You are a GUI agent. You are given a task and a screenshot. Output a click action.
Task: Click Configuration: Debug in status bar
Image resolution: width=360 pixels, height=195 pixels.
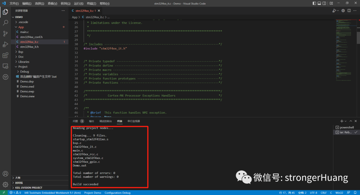117,193
